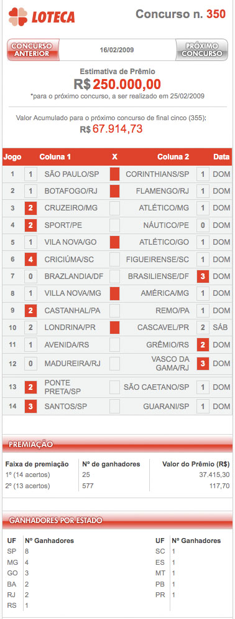235x619 pixels.
Task: Click the Loteca clover logo
Action: coord(18,16)
